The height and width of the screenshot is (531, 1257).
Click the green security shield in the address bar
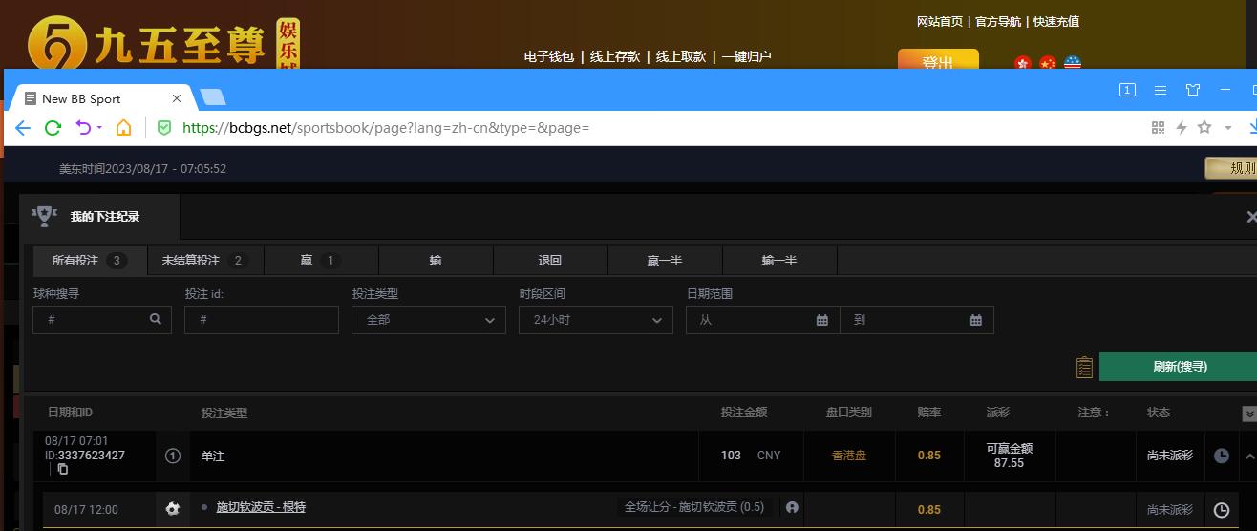(x=164, y=127)
